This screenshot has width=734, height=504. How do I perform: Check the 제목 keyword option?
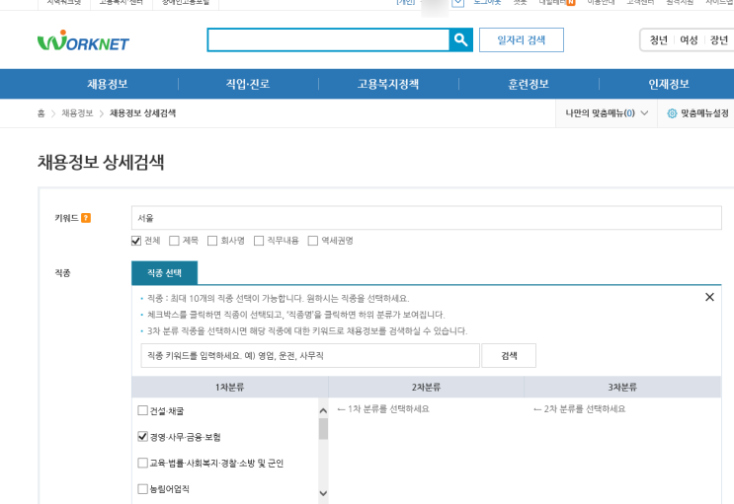(x=174, y=241)
